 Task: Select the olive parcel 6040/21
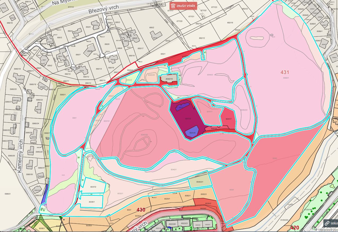pos(200,182)
